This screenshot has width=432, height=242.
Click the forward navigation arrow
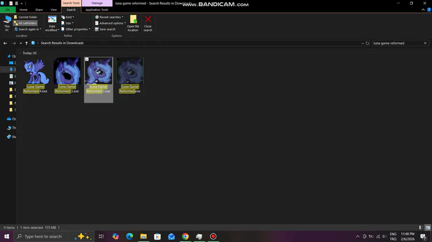[14, 43]
